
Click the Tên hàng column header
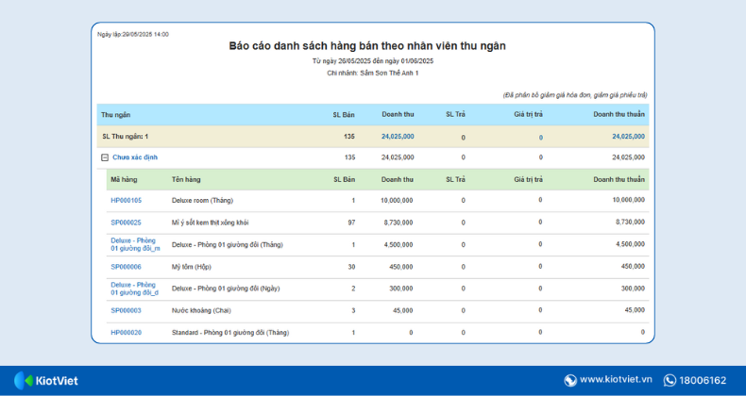point(186,179)
